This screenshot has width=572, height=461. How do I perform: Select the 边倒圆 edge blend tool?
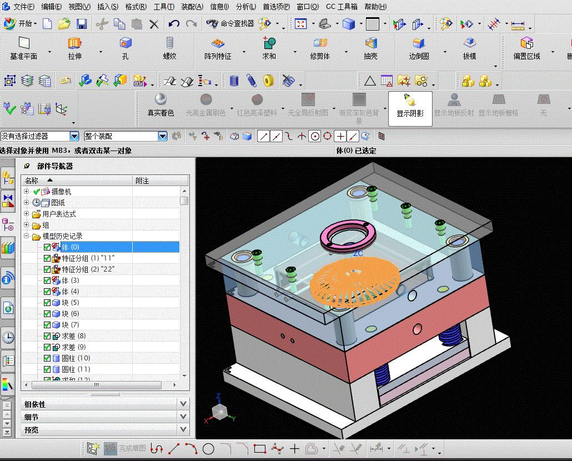point(419,48)
